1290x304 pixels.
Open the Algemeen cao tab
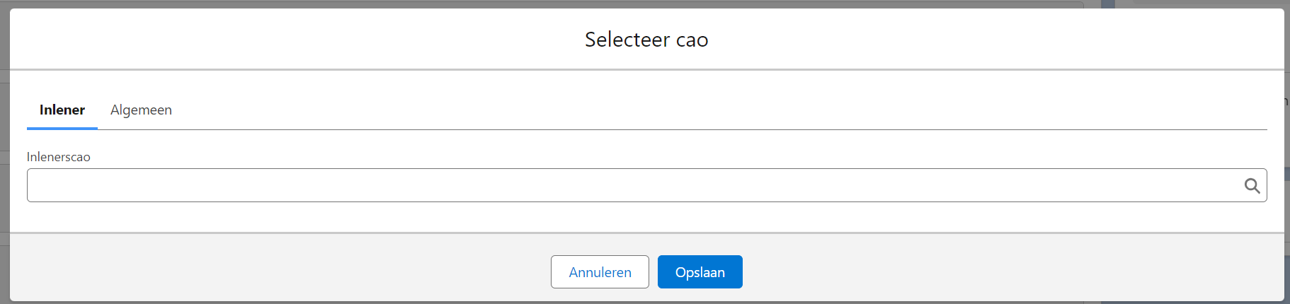pyautogui.click(x=141, y=110)
